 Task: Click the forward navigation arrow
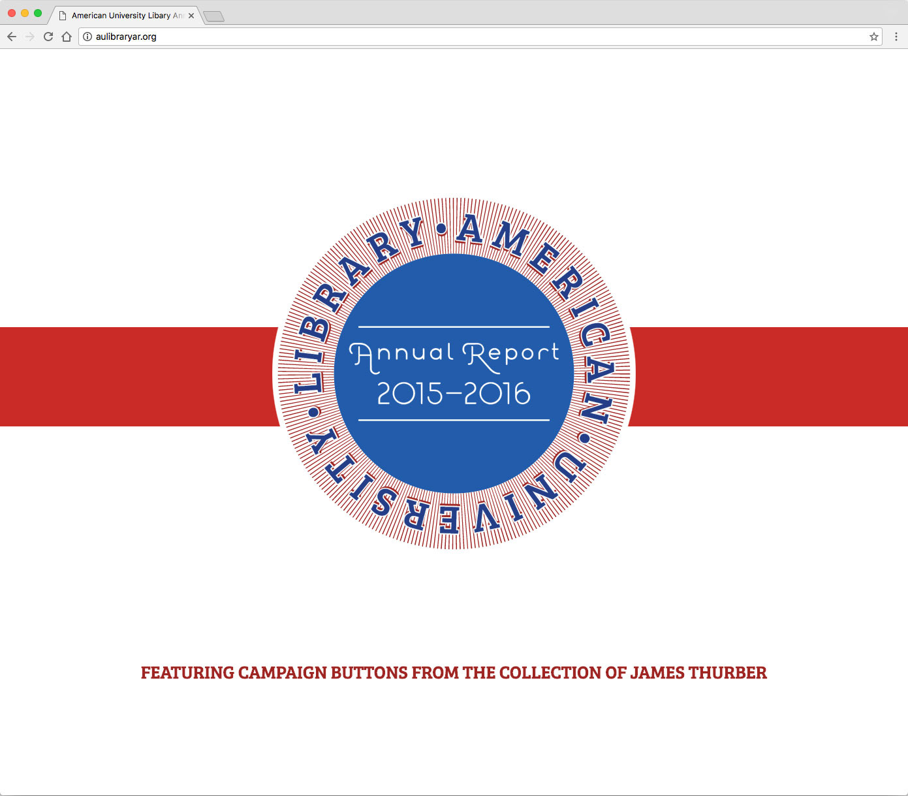click(x=30, y=37)
